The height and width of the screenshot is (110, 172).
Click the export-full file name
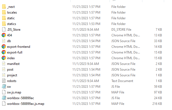(15, 52)
